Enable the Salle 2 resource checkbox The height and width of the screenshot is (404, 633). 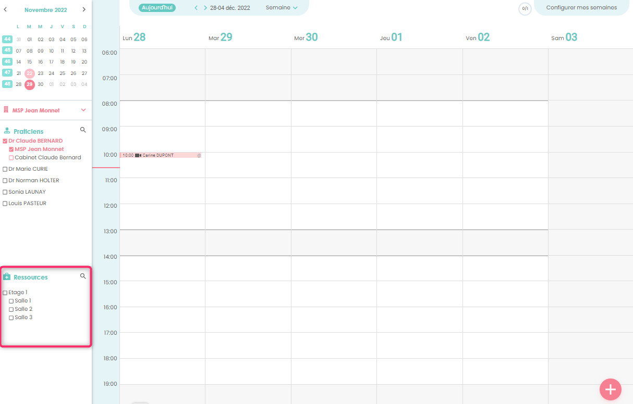point(11,310)
